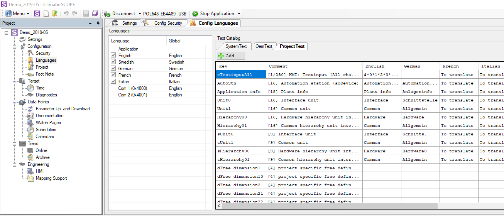Select the Languages item in project tree
Image resolution: width=504 pixels, height=216 pixels.
point(46,60)
